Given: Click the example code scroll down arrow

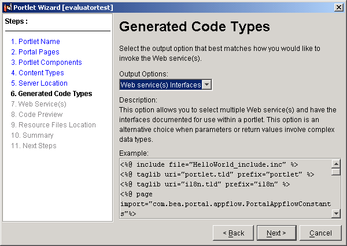Looking at the screenshot, I should [x=336, y=214].
